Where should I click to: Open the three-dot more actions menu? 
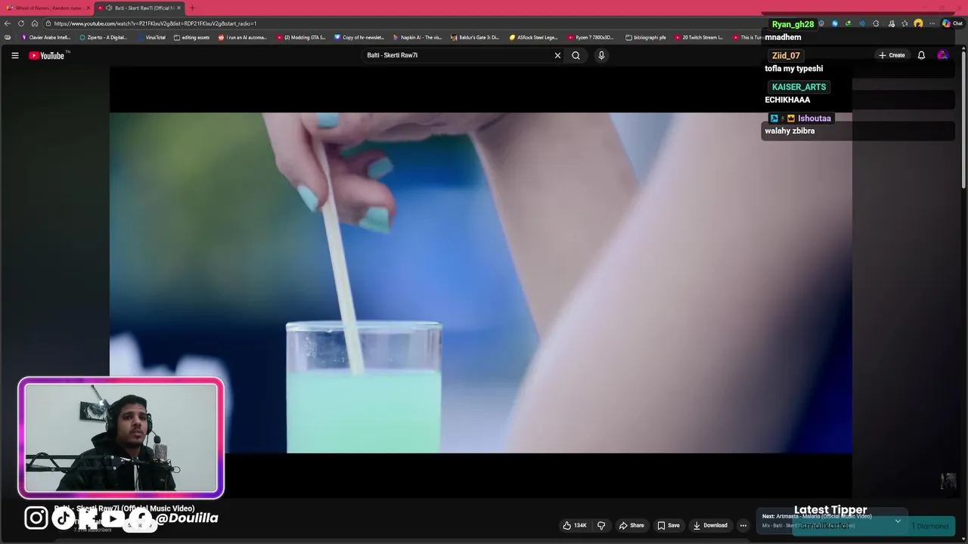pos(743,525)
